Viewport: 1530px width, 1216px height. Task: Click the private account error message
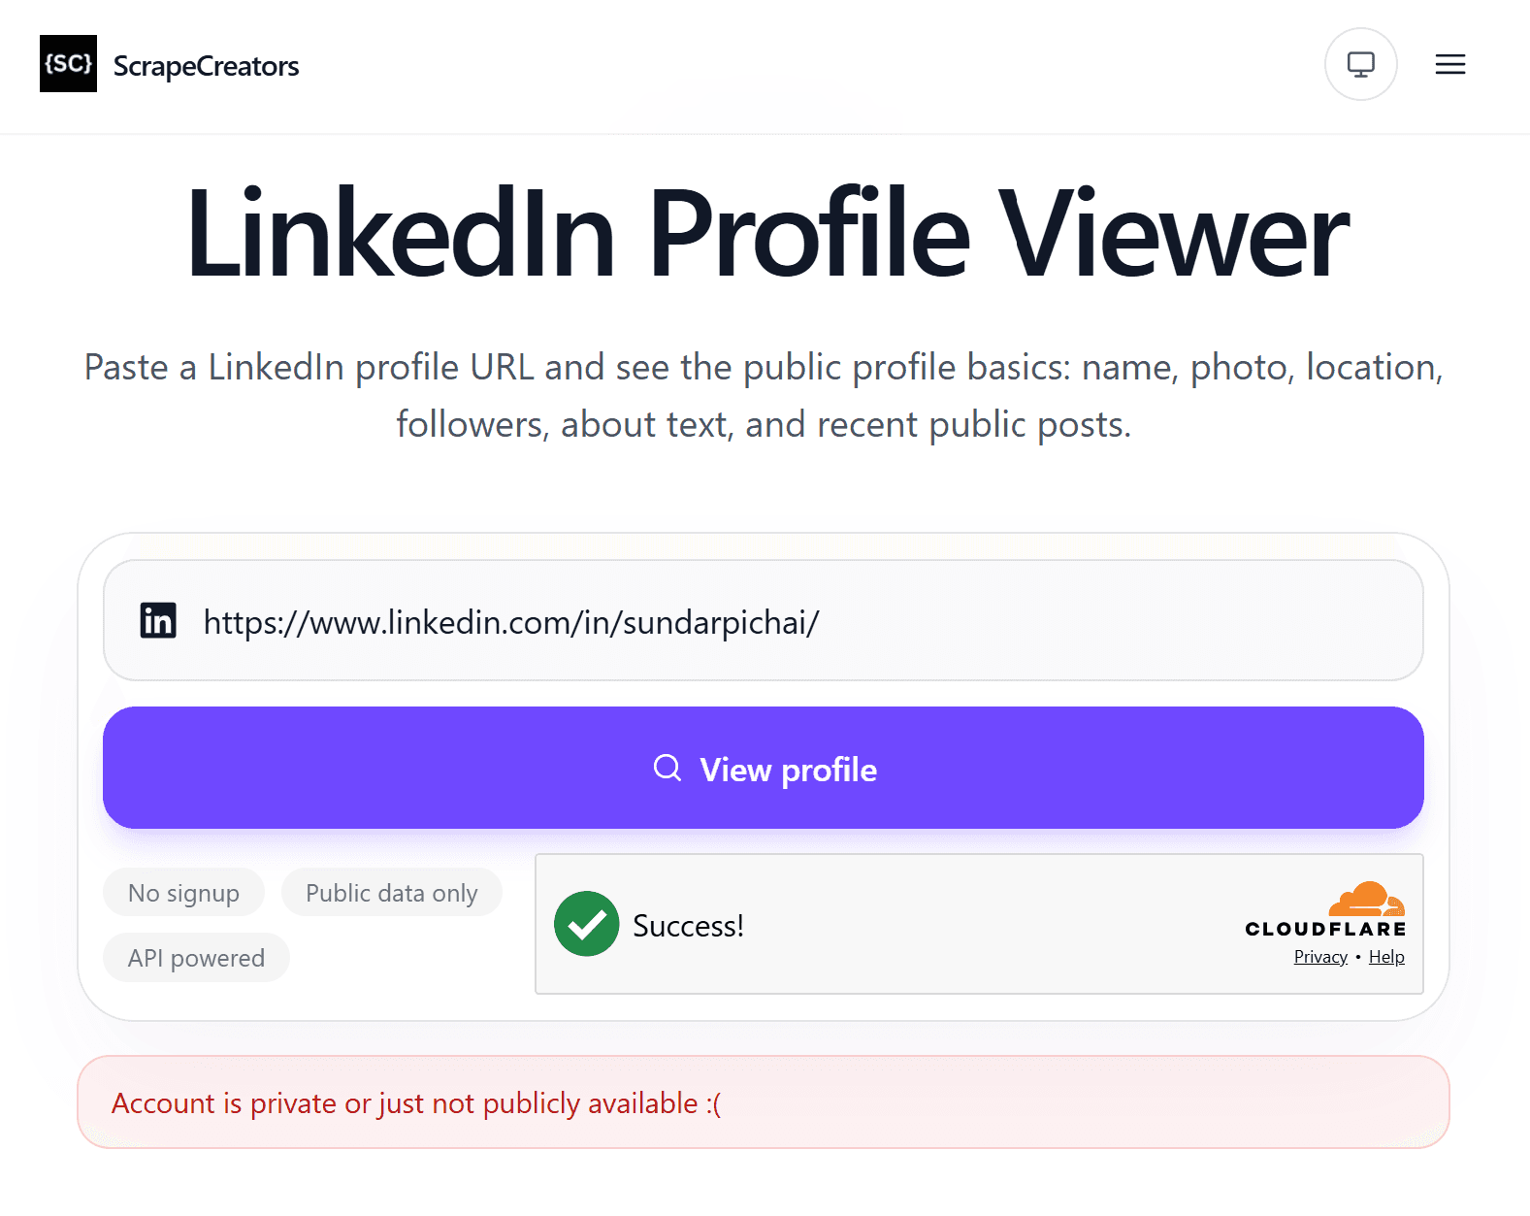[x=416, y=1103]
